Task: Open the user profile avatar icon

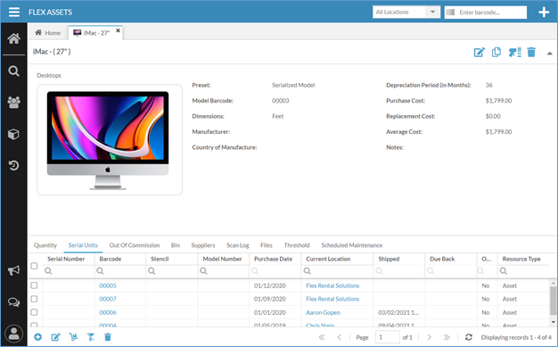Action: pos(14,334)
